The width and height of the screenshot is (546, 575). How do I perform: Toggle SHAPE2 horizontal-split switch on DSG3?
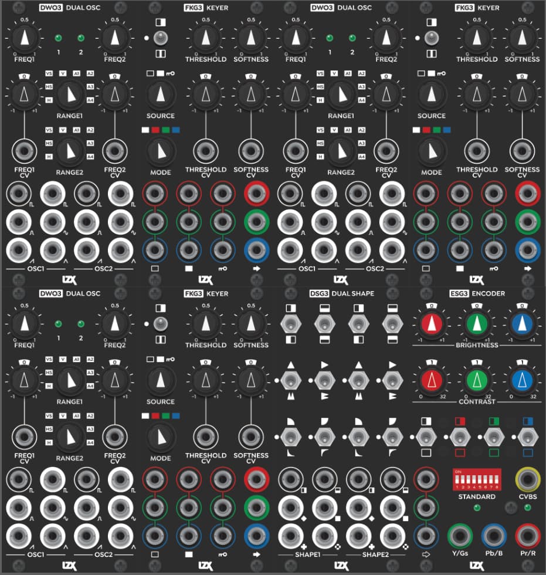392,324
